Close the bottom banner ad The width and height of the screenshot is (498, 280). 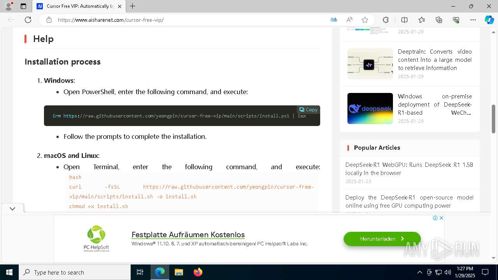(442, 218)
